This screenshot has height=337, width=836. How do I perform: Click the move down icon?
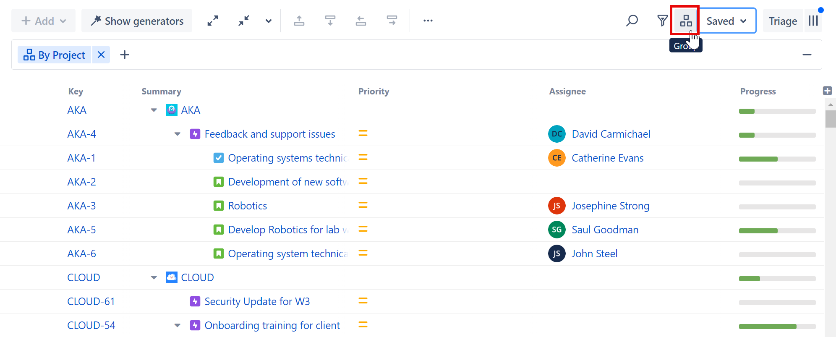point(330,21)
